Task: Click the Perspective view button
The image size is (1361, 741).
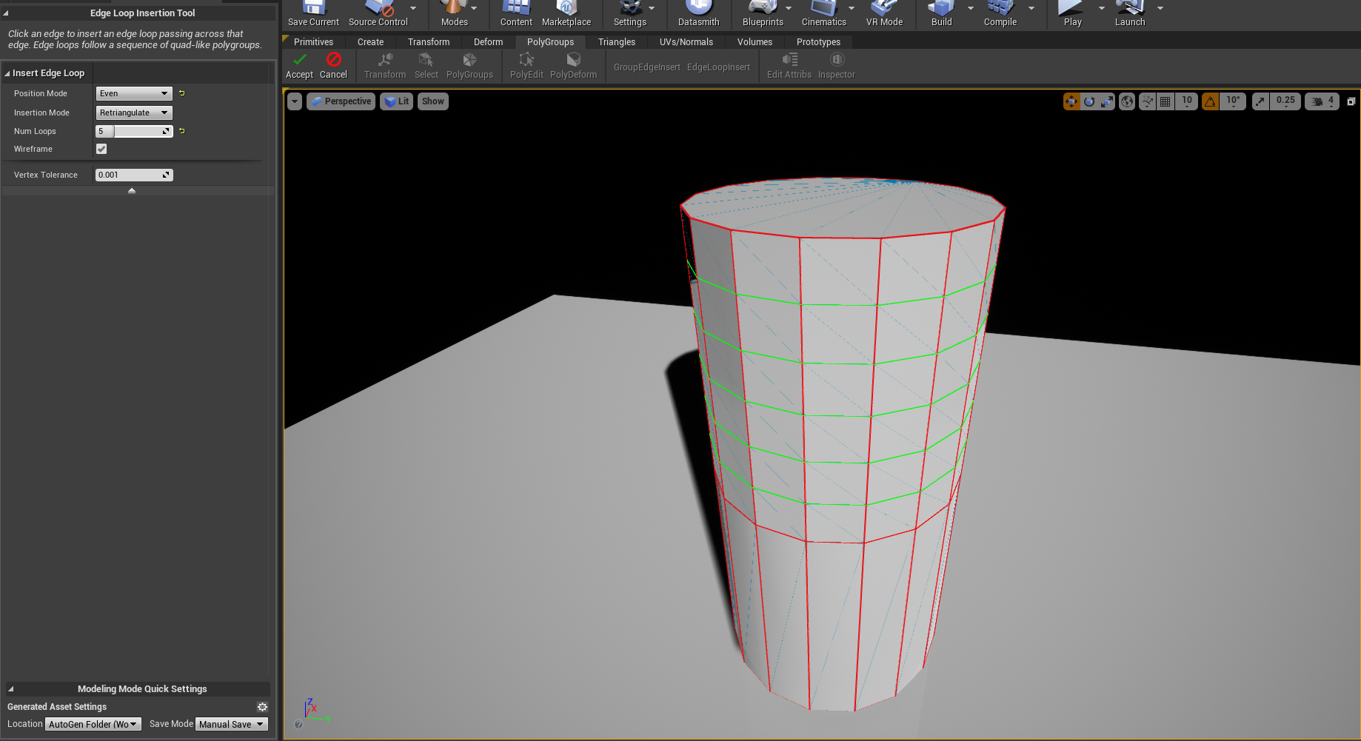Action: [341, 101]
